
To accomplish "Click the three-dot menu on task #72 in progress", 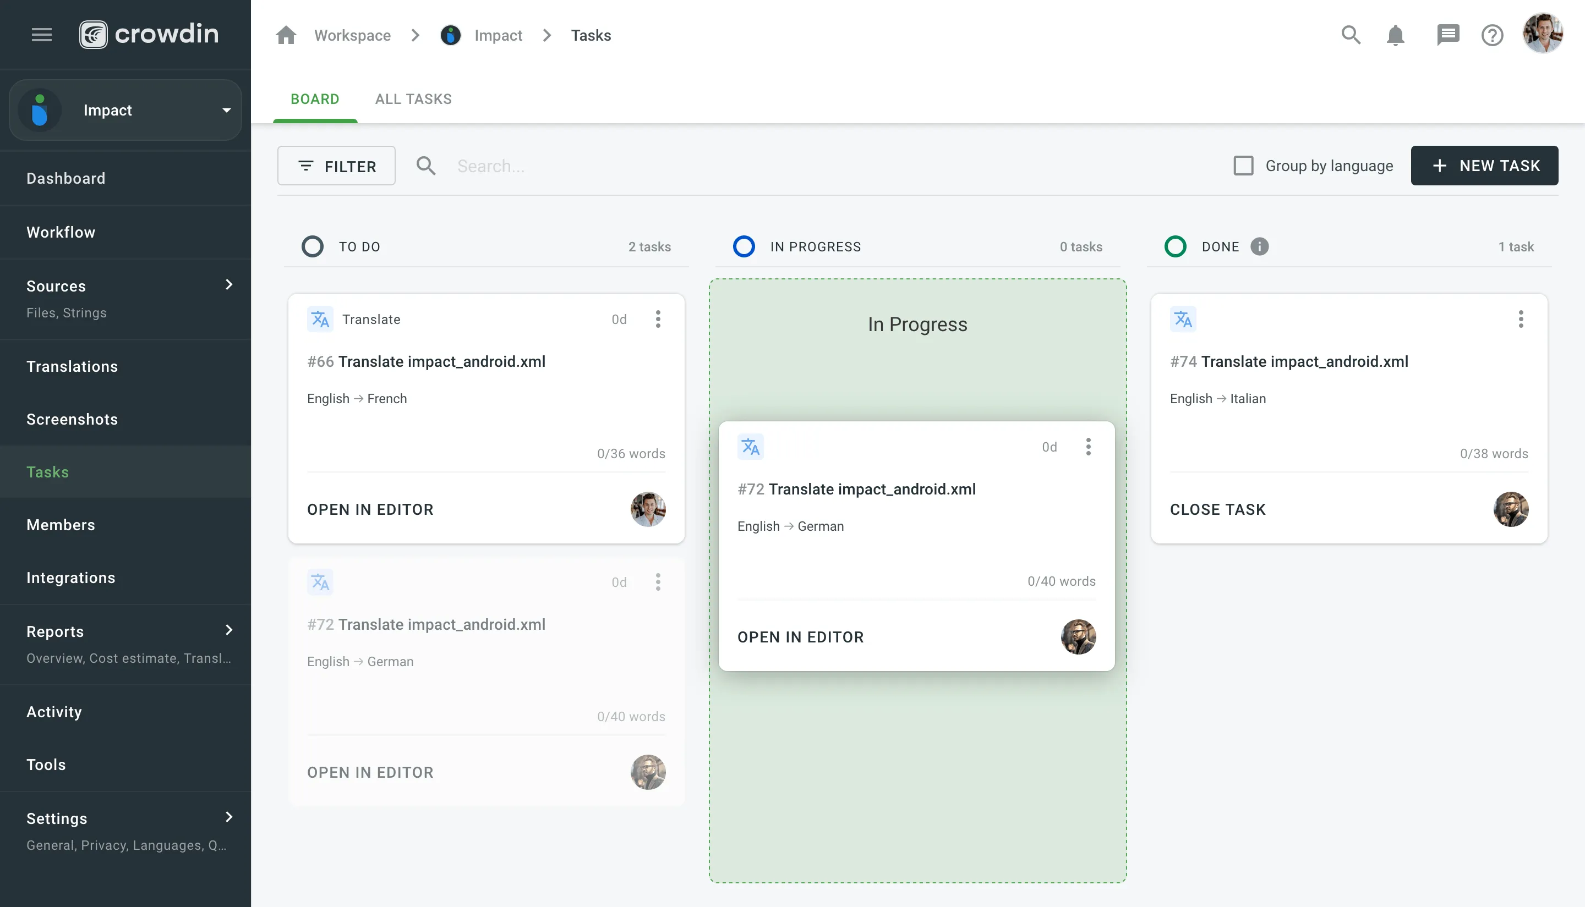I will click(1087, 446).
